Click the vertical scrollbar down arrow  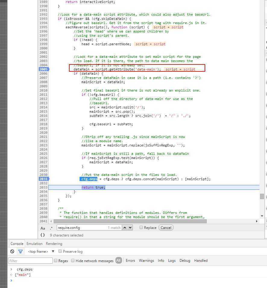coord(262,216)
